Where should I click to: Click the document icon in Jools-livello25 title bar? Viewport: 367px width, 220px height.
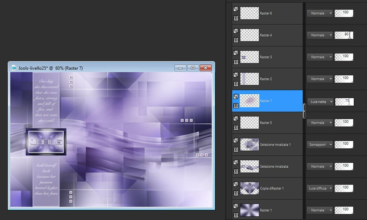(14, 68)
